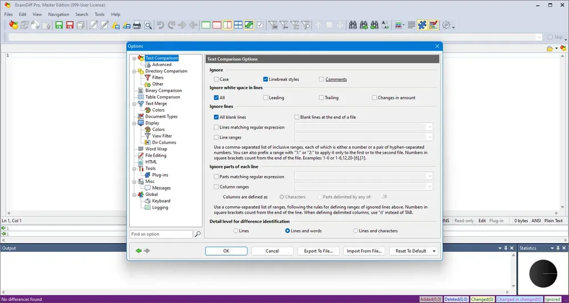569x303 pixels.
Task: Select the Display Colors tree item
Action: (158, 129)
